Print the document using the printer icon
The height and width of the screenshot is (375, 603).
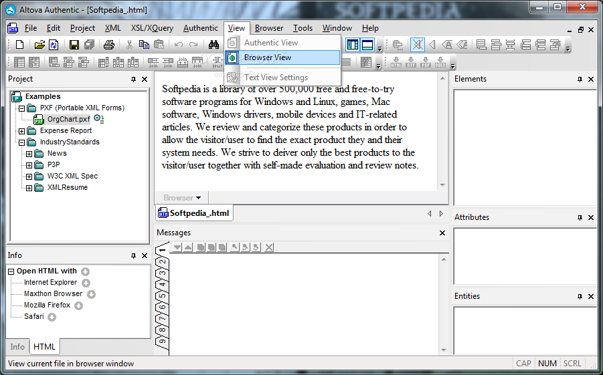pyautogui.click(x=109, y=45)
